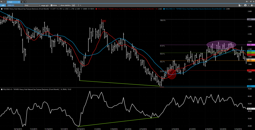The width and height of the screenshot is (255, 130).
Task: Click the blue MA 20 legend square
Action: click(x=164, y=8)
